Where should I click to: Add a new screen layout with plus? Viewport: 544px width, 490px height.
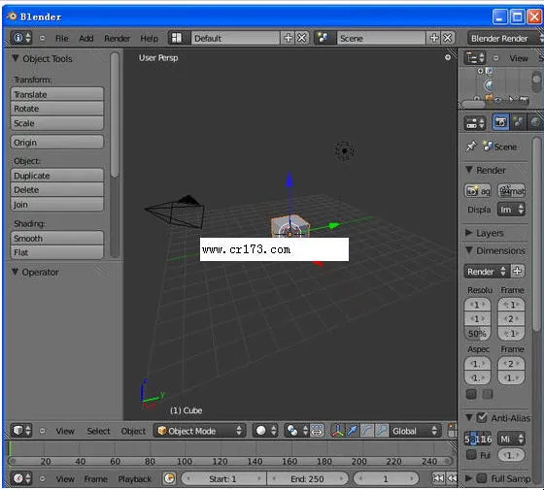(288, 38)
